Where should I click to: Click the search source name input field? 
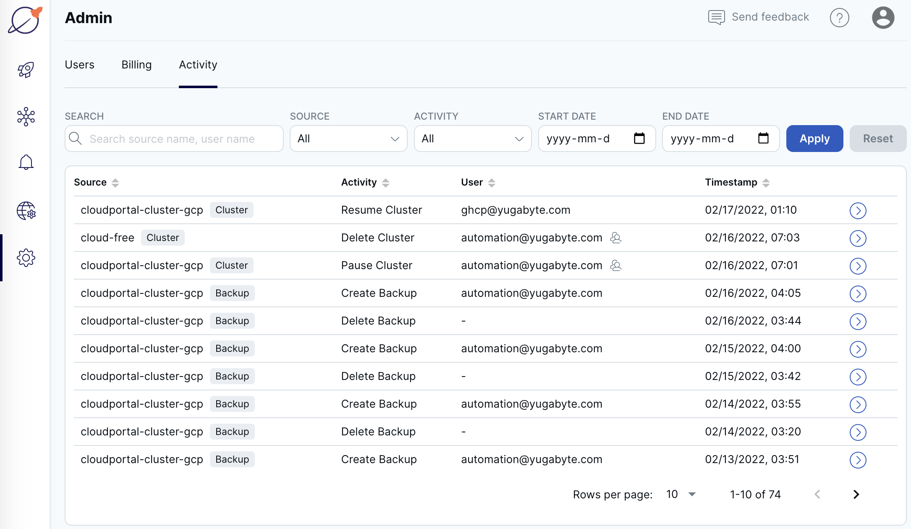point(174,139)
